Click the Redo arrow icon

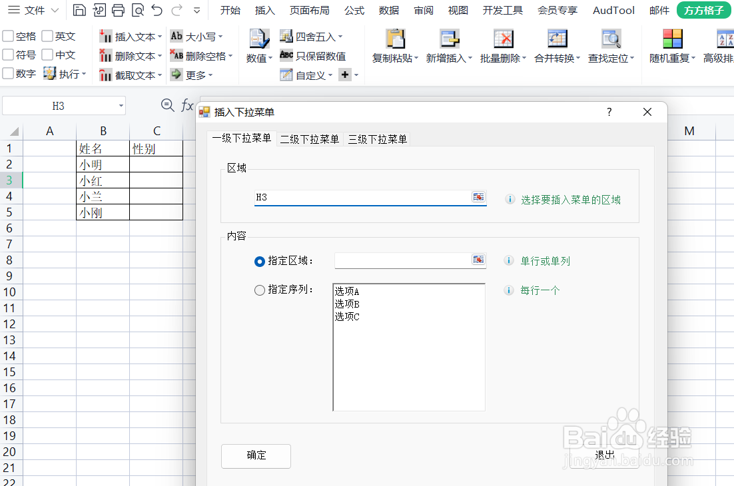[177, 10]
